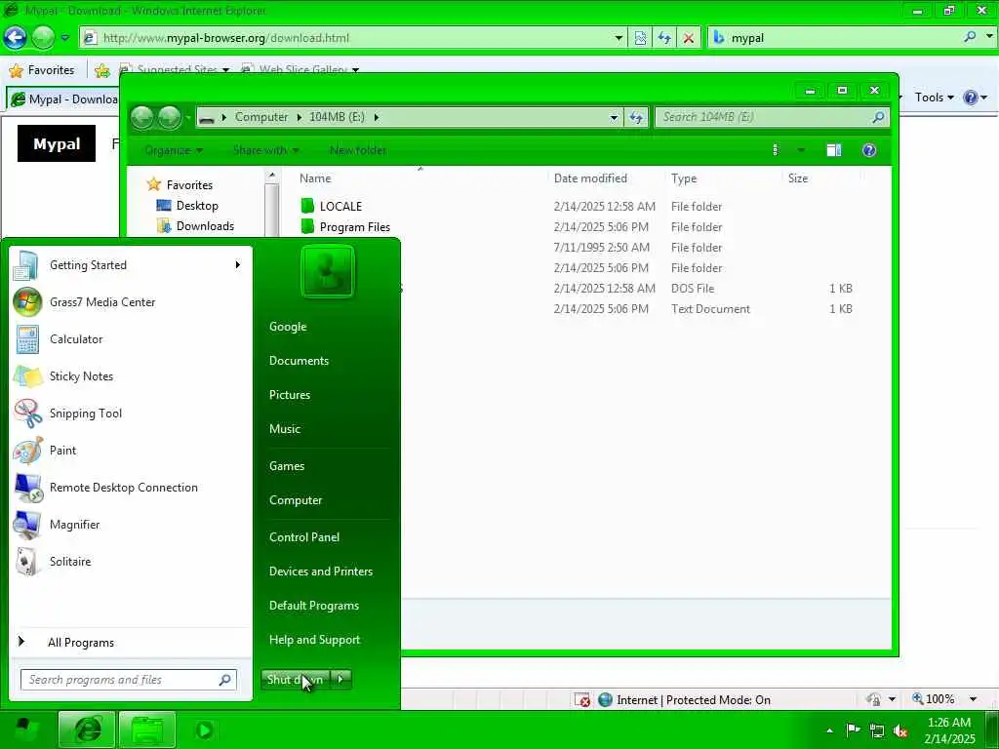Click Explorer Back button
This screenshot has height=749, width=999.
(x=142, y=117)
